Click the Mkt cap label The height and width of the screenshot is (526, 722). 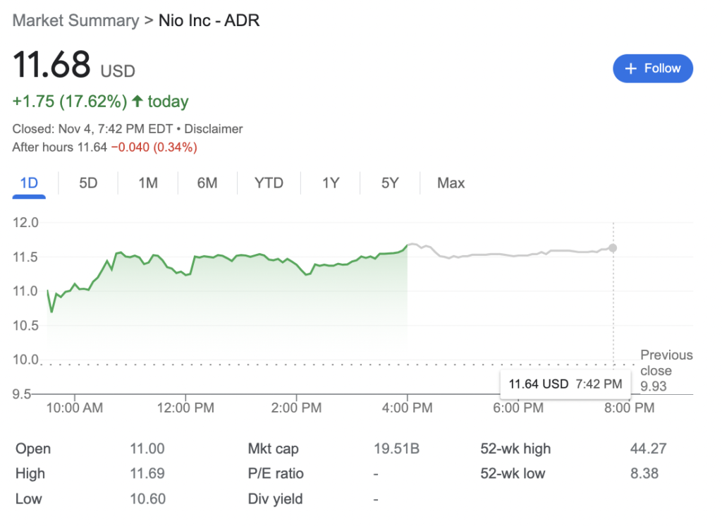[273, 448]
